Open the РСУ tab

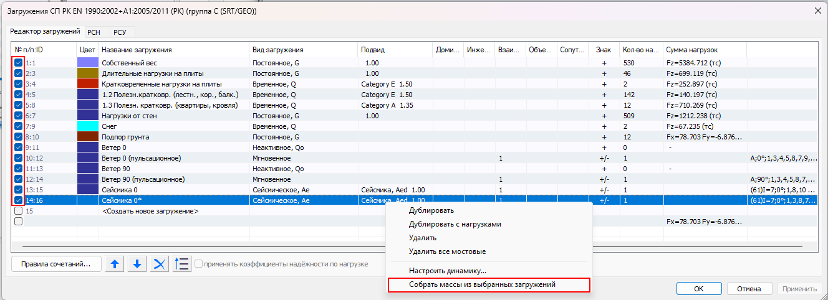coord(120,32)
